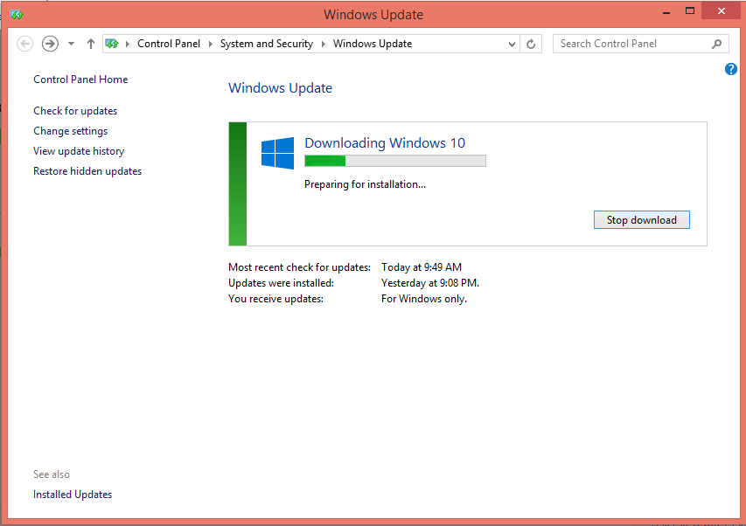Open the Installed Updates link
This screenshot has width=746, height=526.
[x=73, y=495]
